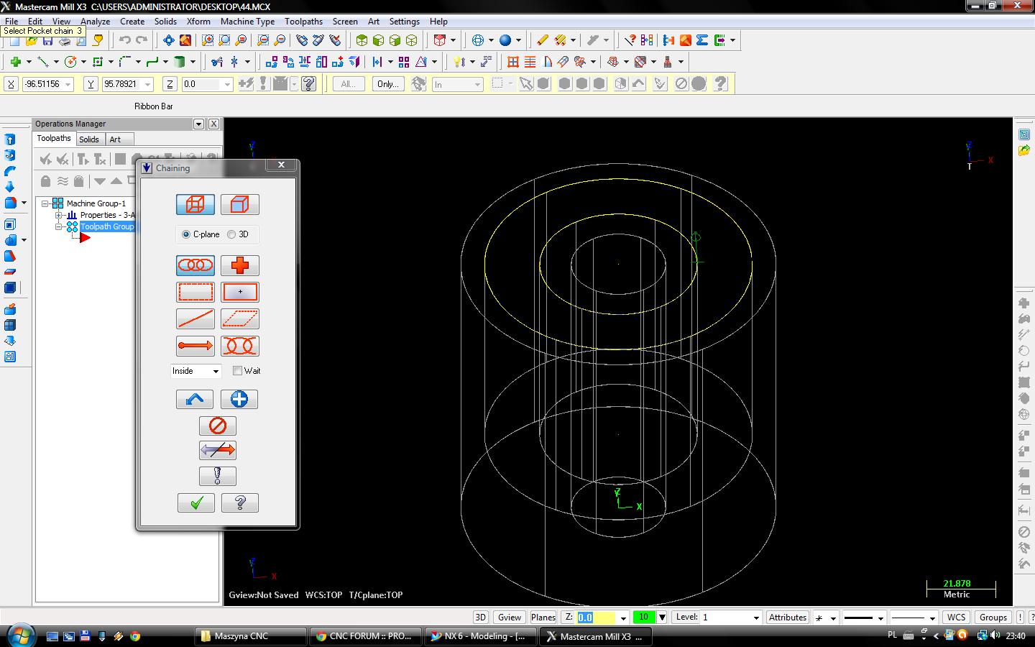Screen dimensions: 1035x647
Task: Click the Unselect chain red circle button
Action: [218, 426]
